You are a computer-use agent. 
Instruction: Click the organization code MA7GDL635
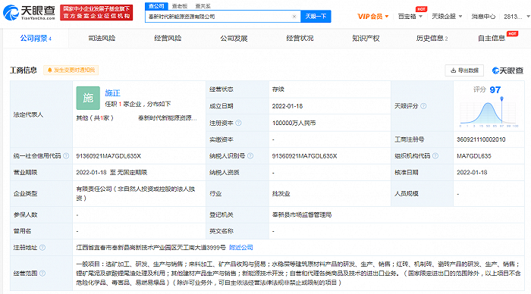tap(474, 156)
